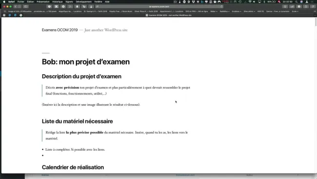Open the volume menu bar icon
The height and width of the screenshot is (179, 317).
pos(254,1)
